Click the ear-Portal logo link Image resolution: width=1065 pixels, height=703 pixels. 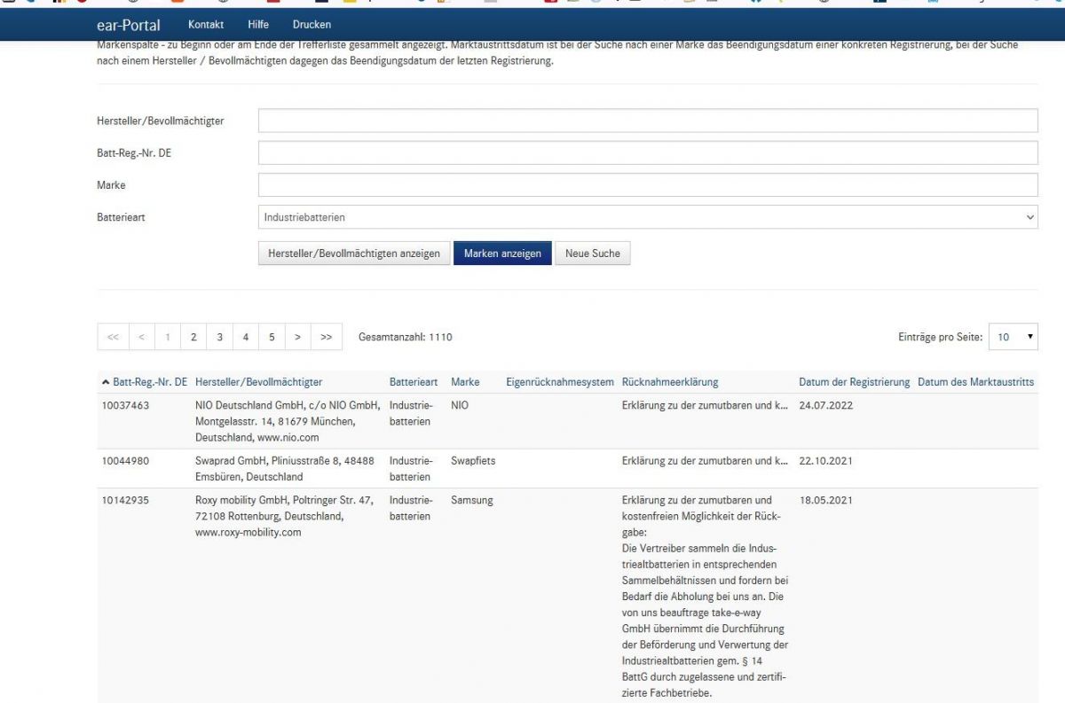pyautogui.click(x=128, y=25)
